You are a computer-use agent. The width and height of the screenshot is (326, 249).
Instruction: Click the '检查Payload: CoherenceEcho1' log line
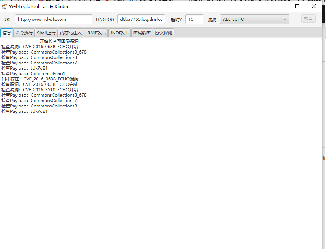point(33,74)
